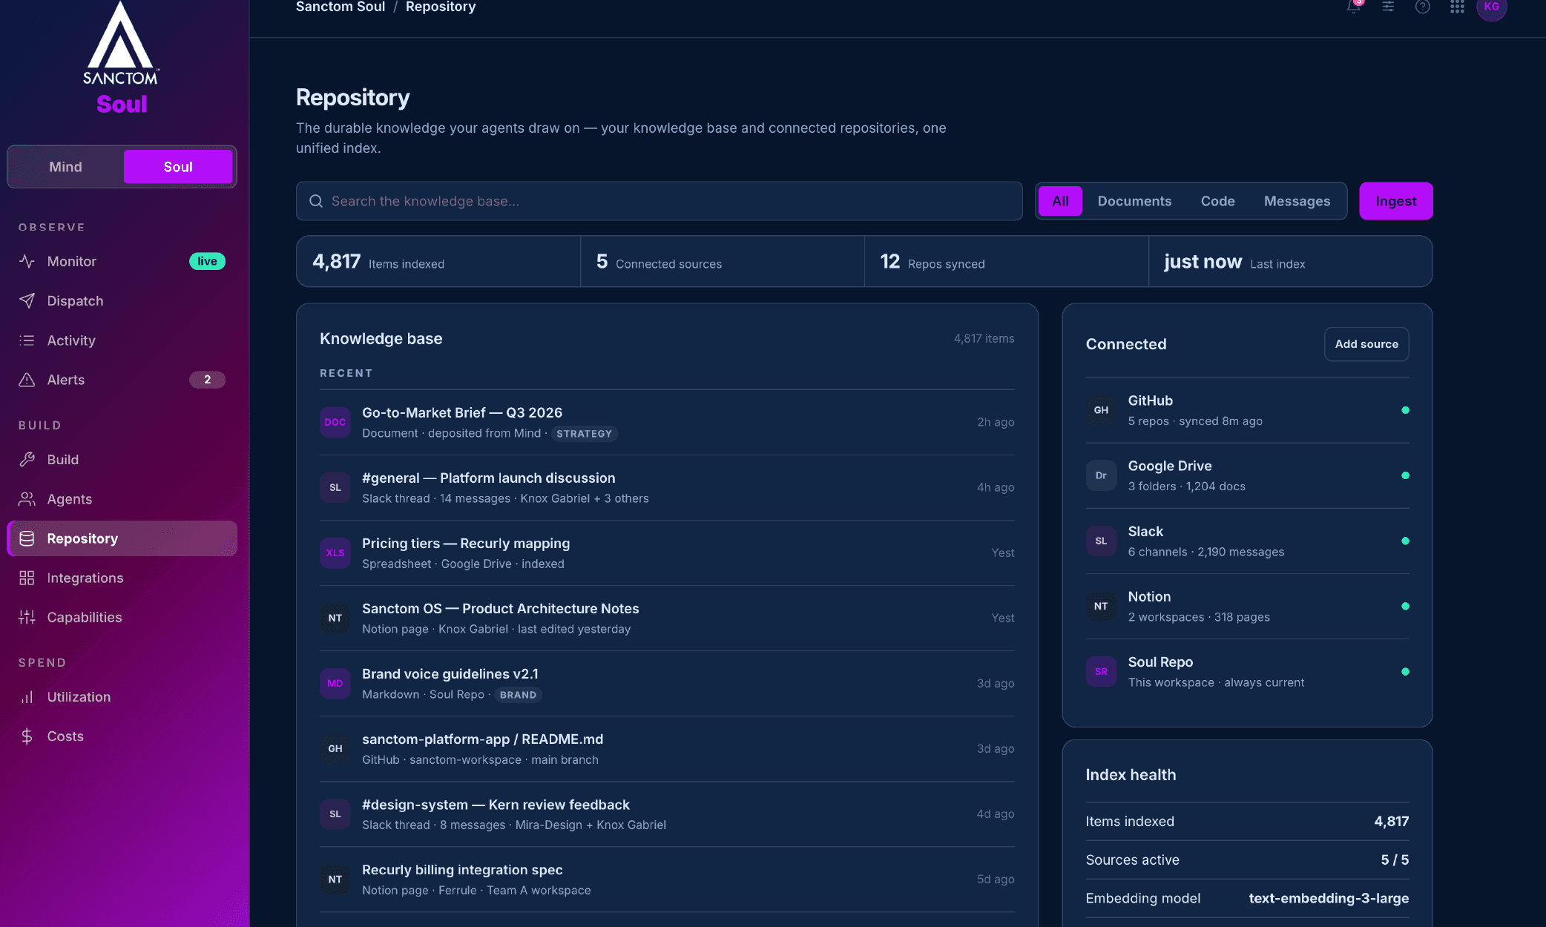Viewport: 1546px width, 927px height.
Task: Open #general Platform launch discussion thread
Action: [667, 487]
